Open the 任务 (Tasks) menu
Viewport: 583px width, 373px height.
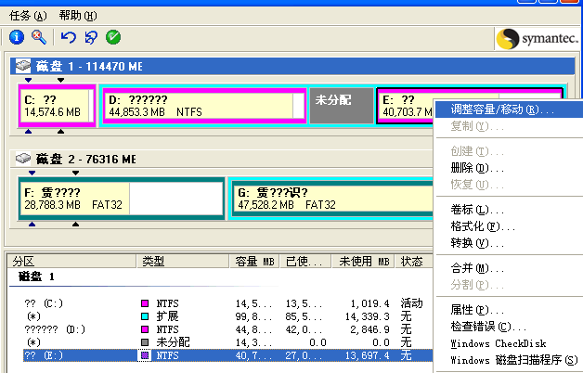coord(27,16)
